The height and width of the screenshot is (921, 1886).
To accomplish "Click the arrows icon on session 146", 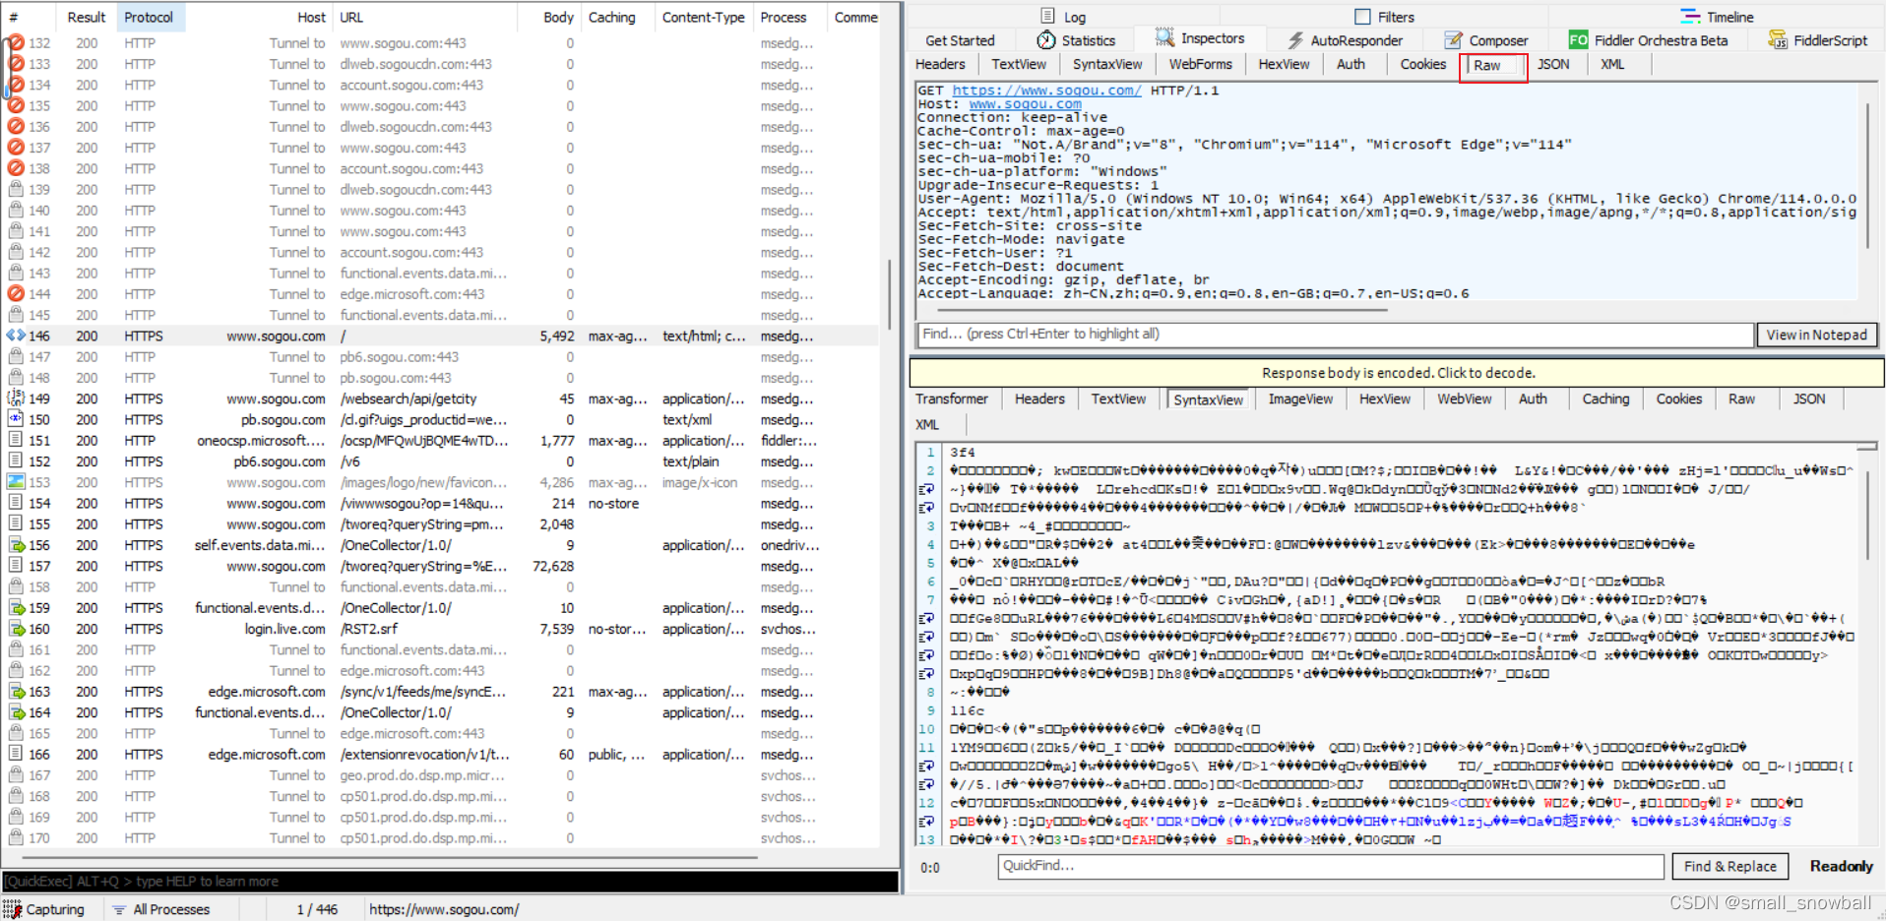I will point(16,336).
